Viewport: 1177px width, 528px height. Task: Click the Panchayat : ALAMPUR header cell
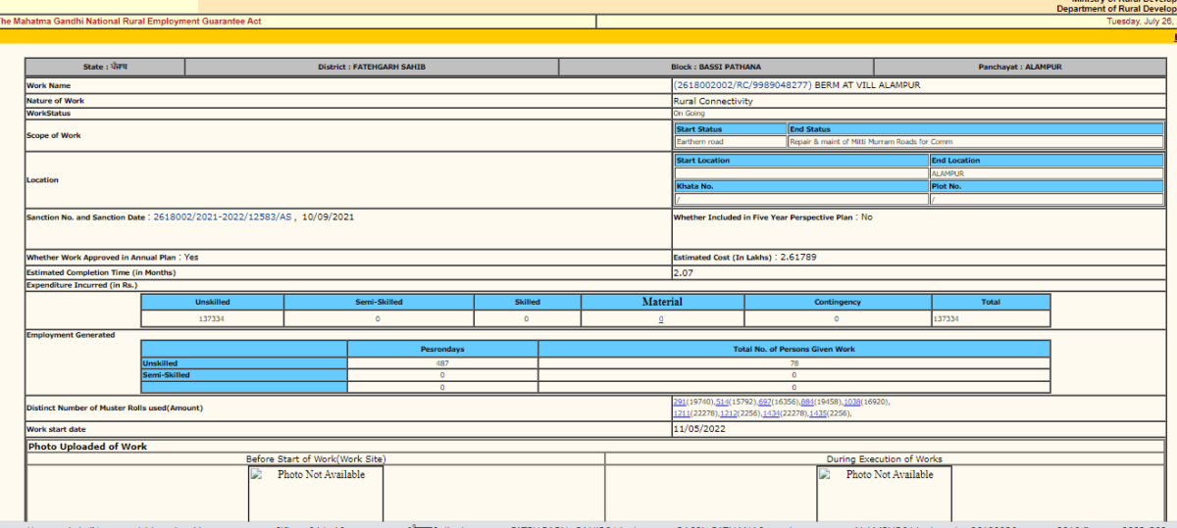(1019, 68)
